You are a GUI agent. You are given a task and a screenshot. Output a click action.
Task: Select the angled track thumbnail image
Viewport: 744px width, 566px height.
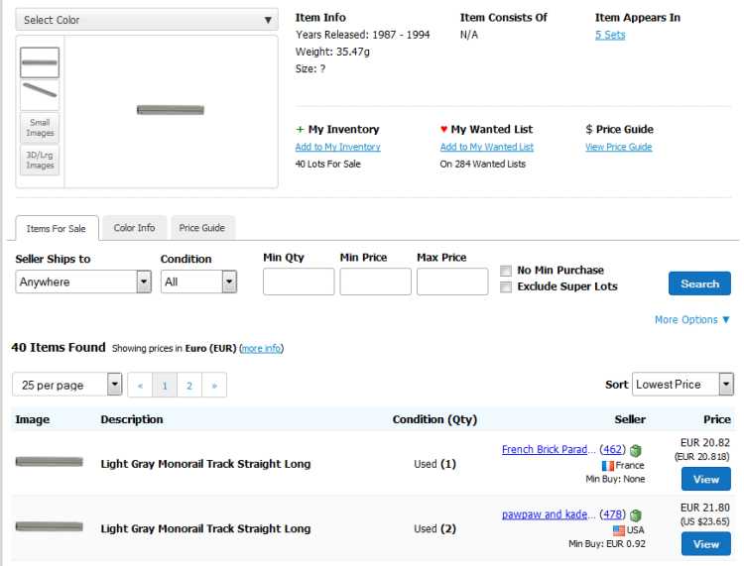click(x=40, y=94)
